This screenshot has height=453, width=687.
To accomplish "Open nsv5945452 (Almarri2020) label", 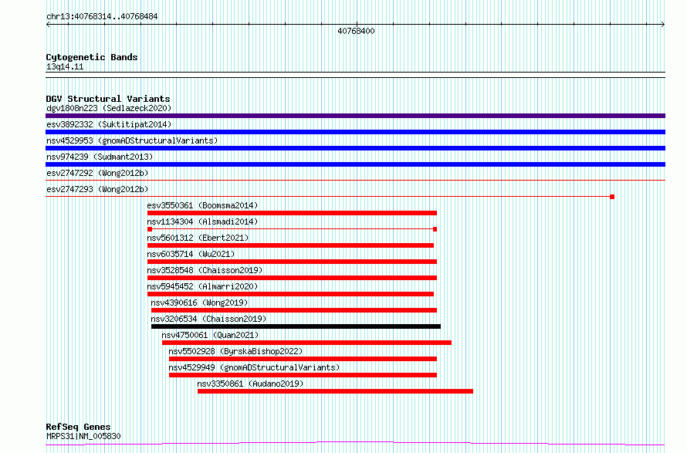I will pyautogui.click(x=202, y=286).
